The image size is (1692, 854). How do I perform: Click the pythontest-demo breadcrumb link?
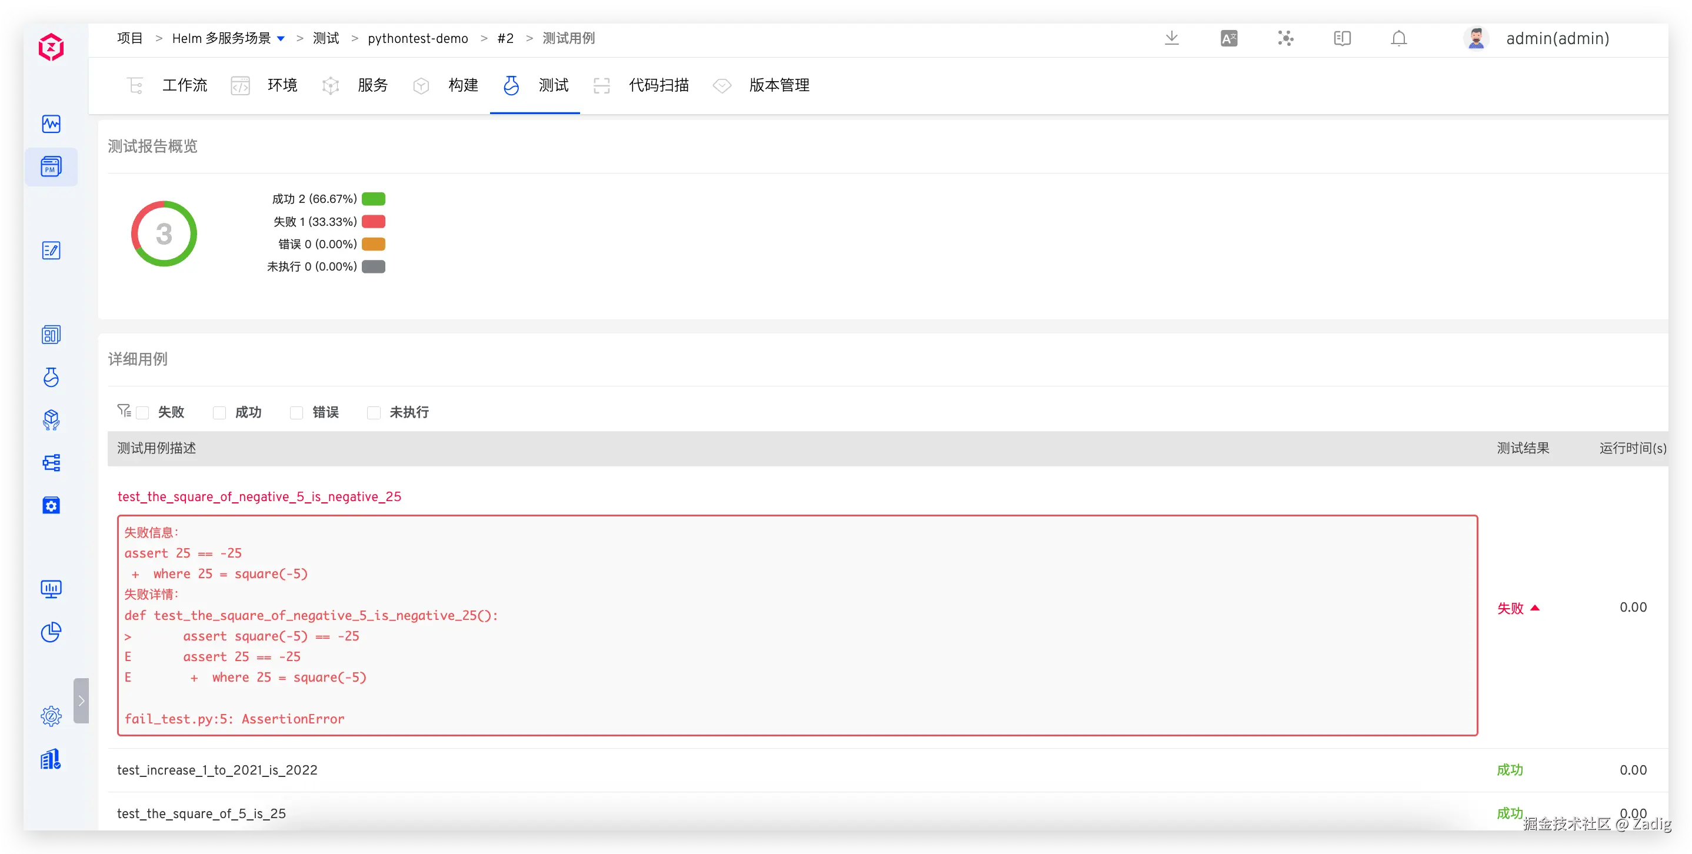tap(418, 39)
